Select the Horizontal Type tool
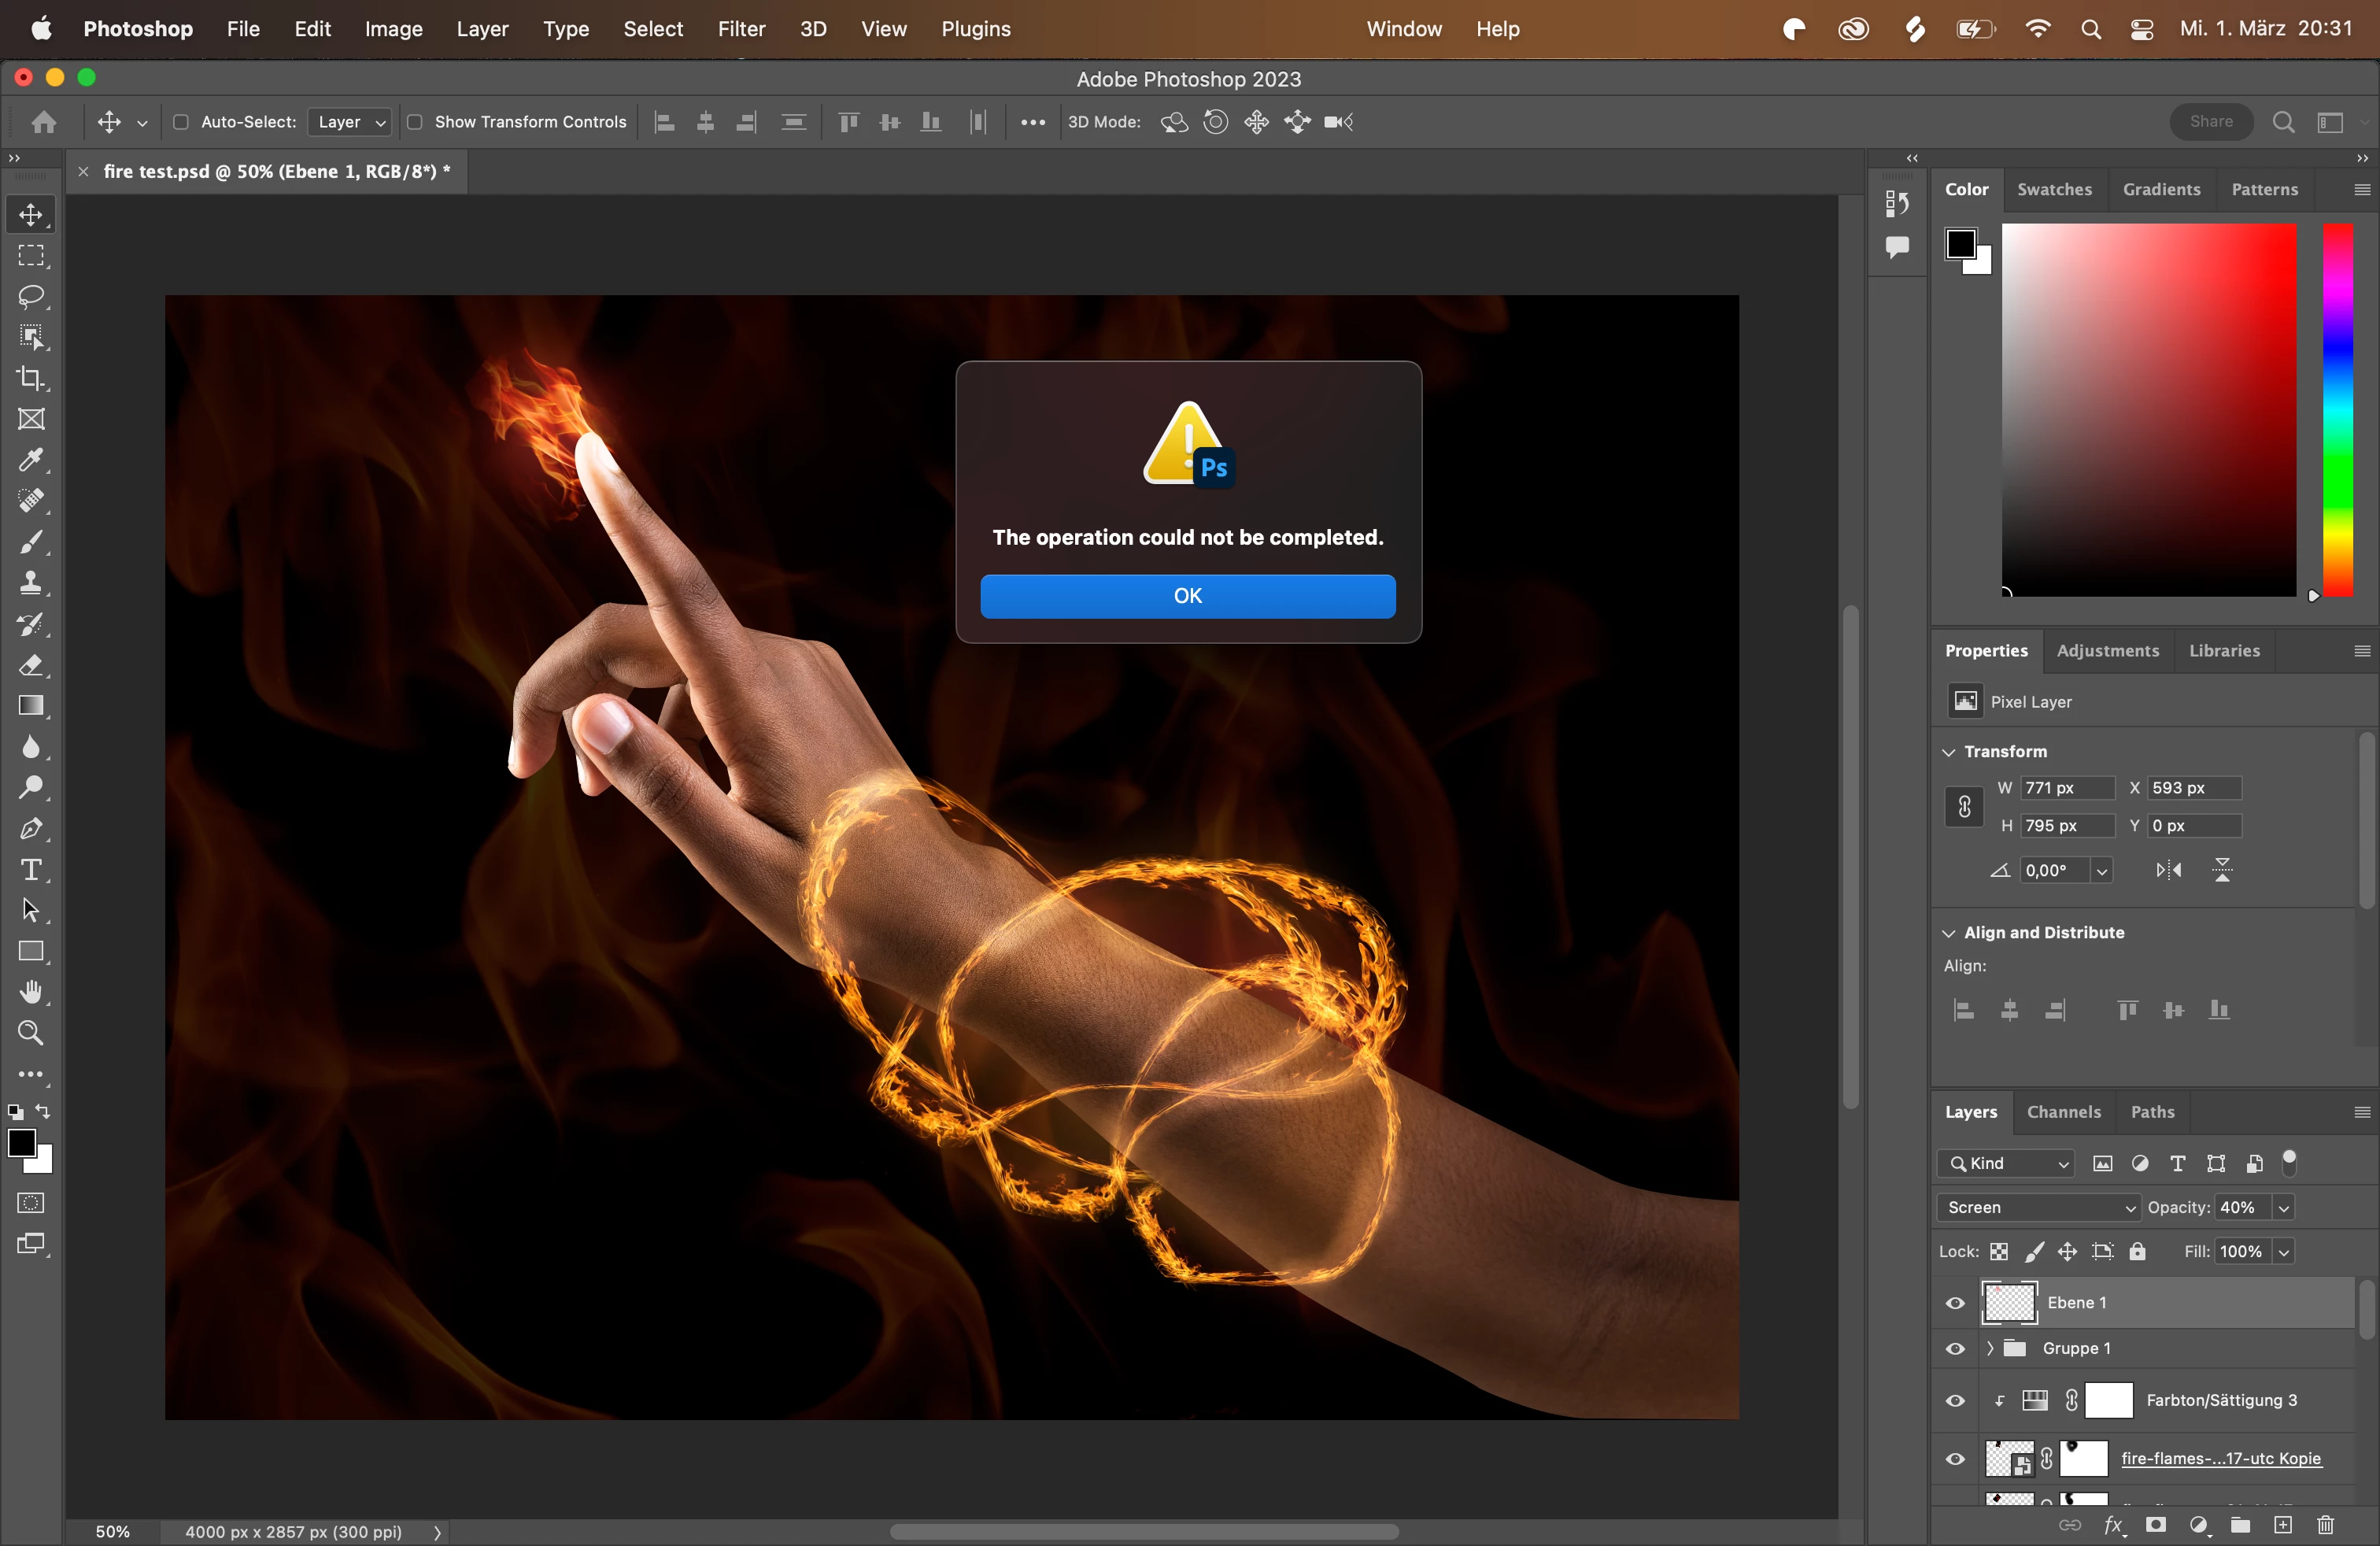The height and width of the screenshot is (1546, 2380). point(31,870)
